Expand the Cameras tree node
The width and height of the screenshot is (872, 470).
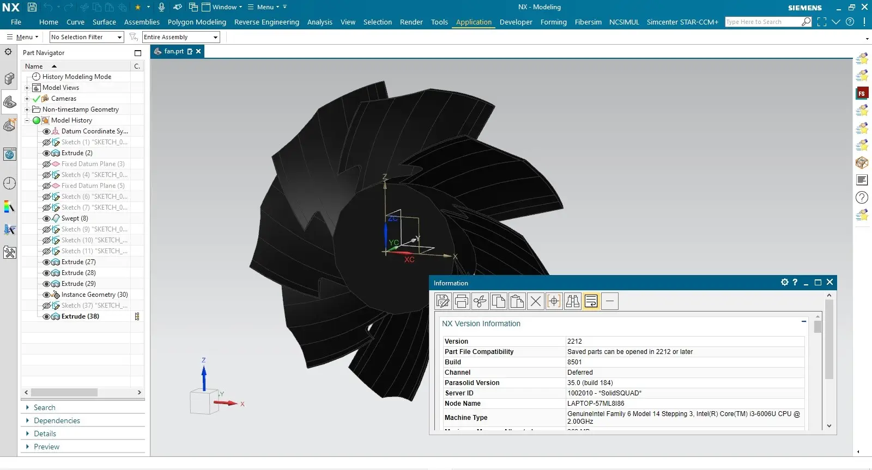pyautogui.click(x=27, y=99)
